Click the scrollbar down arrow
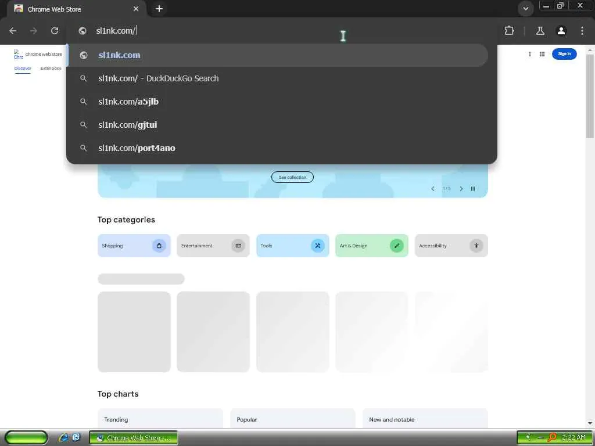The image size is (595, 446). tap(590, 423)
